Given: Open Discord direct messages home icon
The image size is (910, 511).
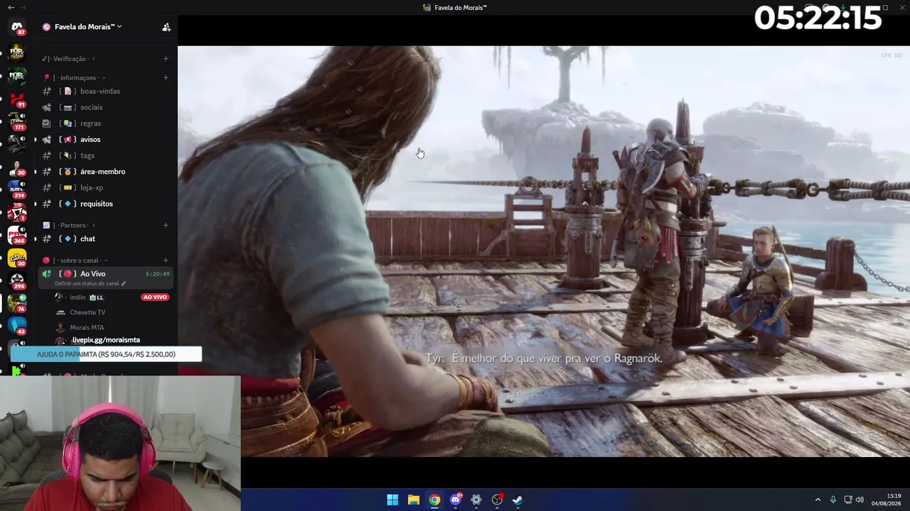Looking at the screenshot, I should tap(17, 28).
